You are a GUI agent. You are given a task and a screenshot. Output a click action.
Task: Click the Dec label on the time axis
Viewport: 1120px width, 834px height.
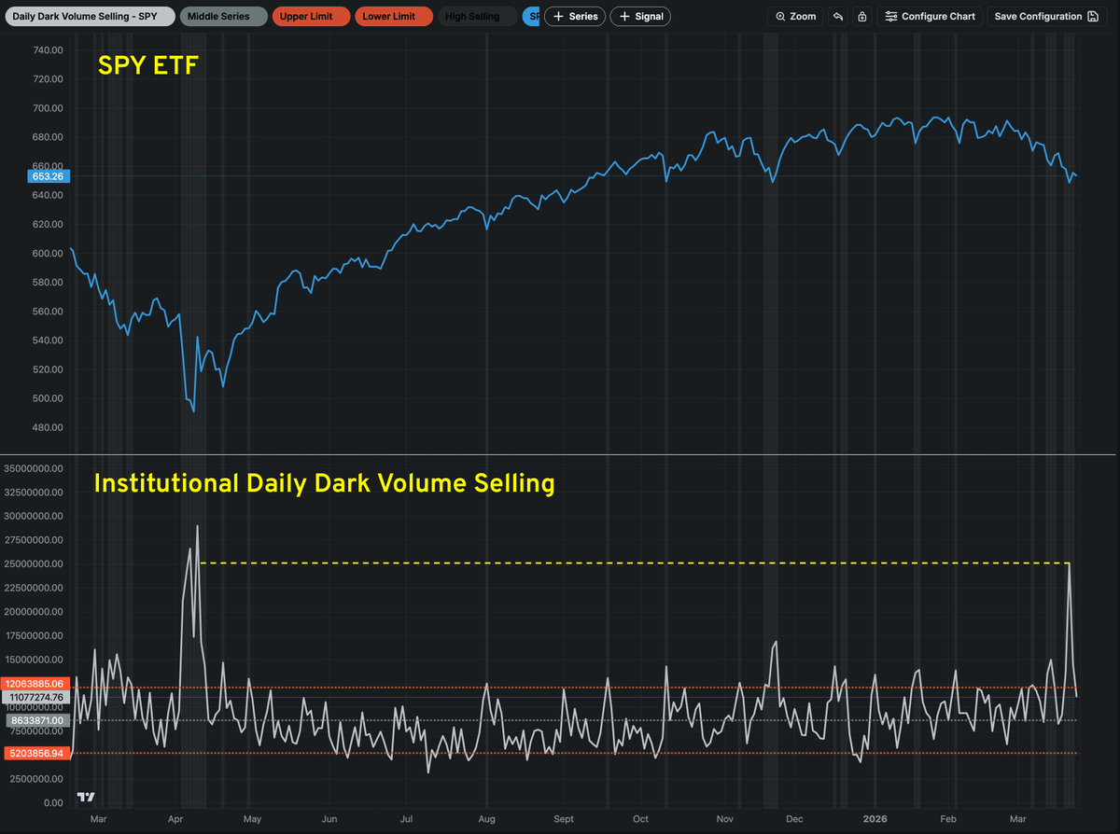click(794, 820)
